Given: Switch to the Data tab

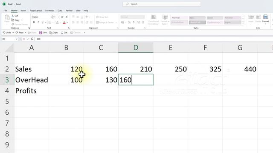Looking at the screenshot, I should point(60,11).
